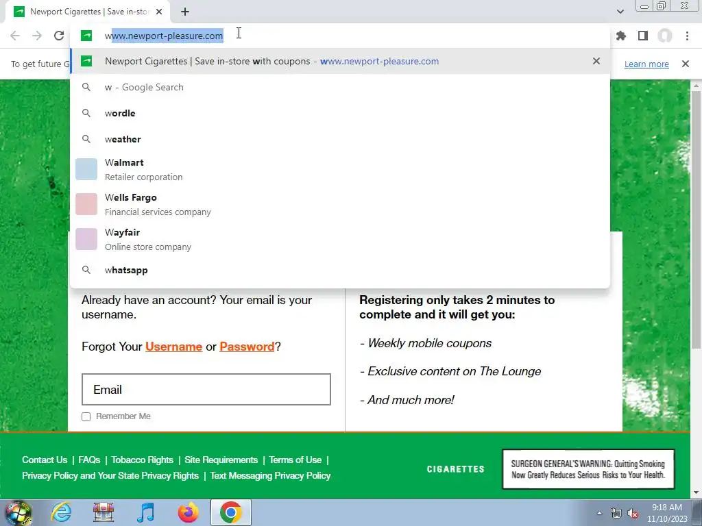The height and width of the screenshot is (526, 702).
Task: Click the Forgot Username link
Action: (x=173, y=347)
